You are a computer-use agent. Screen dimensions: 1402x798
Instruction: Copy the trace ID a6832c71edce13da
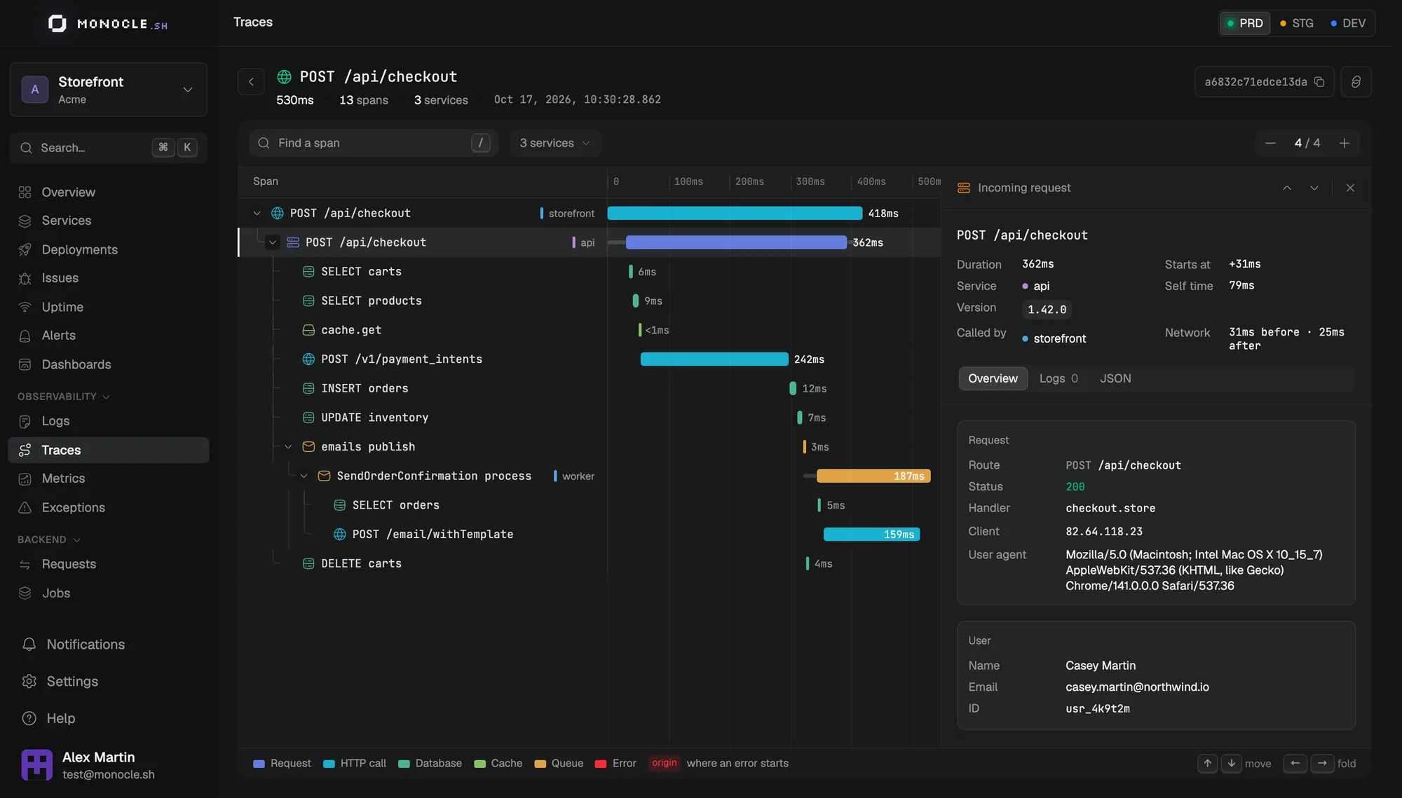1319,82
